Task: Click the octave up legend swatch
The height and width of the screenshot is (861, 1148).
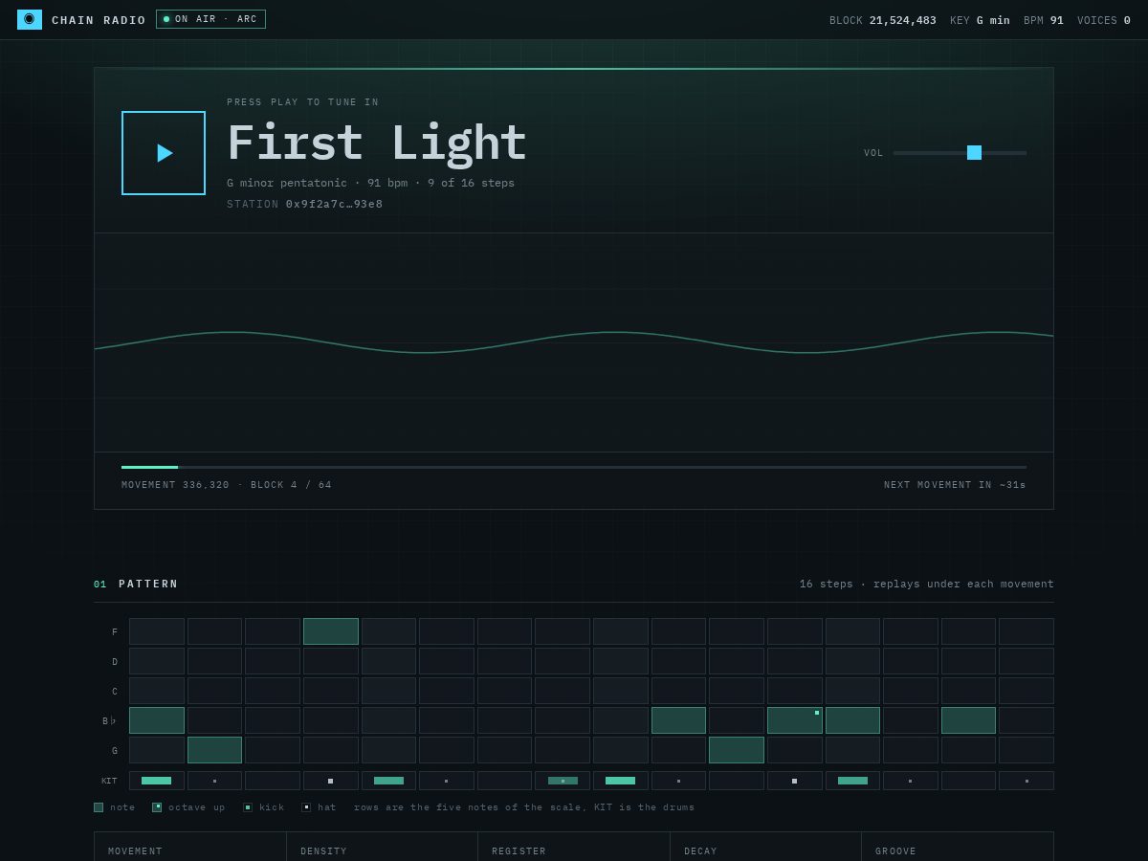Action: pos(157,807)
